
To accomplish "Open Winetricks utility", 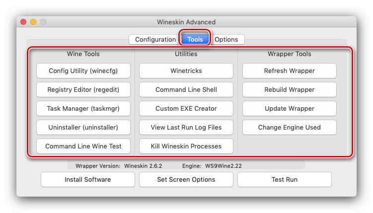I will [186, 71].
